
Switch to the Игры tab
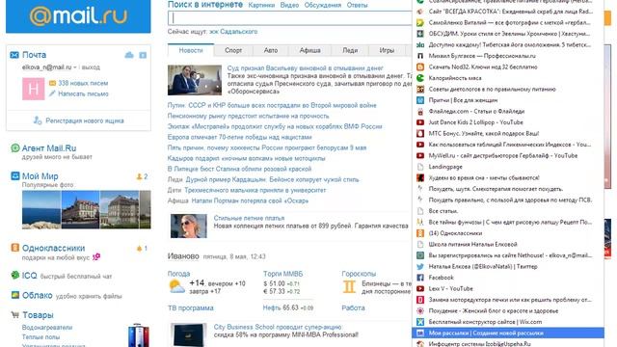coord(387,50)
